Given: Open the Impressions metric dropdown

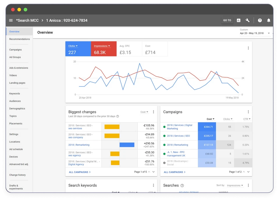Looking at the screenshot, I should [102, 46].
